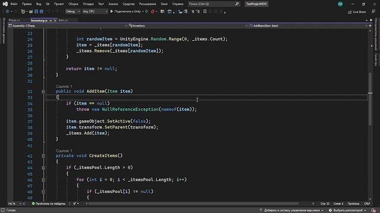The width and height of the screenshot is (380, 213).
Task: Open the Отладка menu
Action: tap(88, 4)
